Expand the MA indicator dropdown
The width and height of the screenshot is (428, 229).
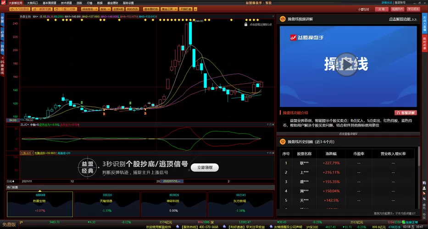pos(35,16)
